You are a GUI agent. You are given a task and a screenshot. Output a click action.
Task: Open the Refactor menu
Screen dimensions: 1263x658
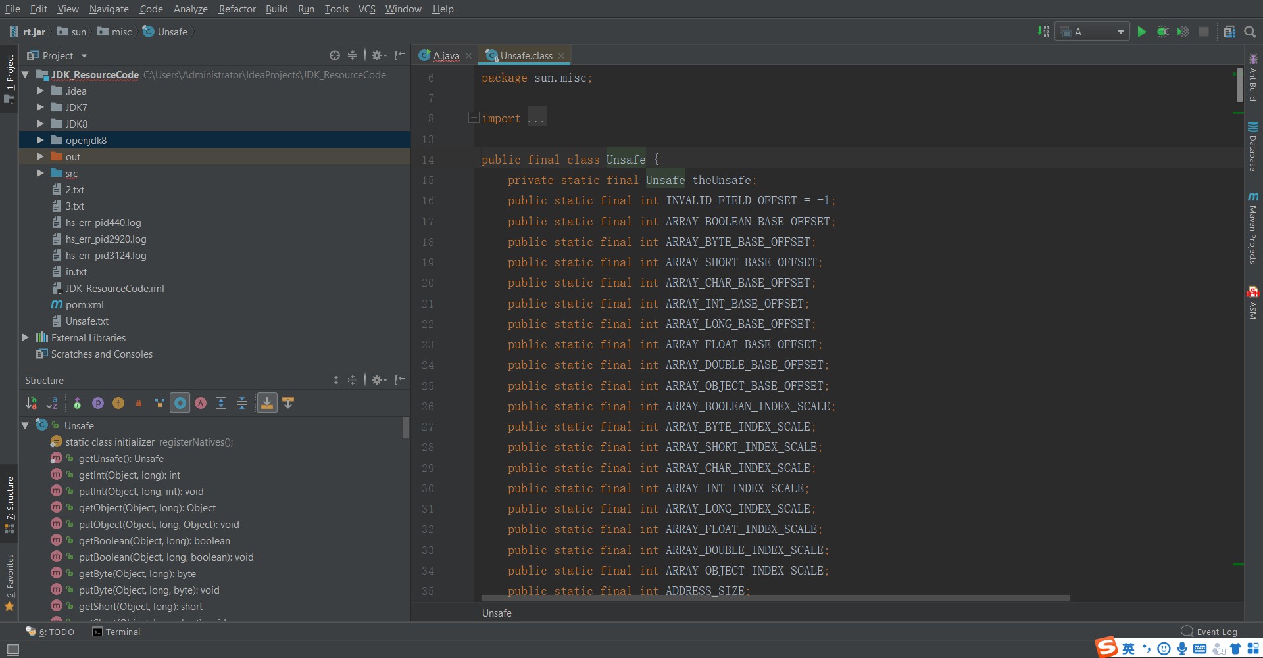pyautogui.click(x=237, y=9)
